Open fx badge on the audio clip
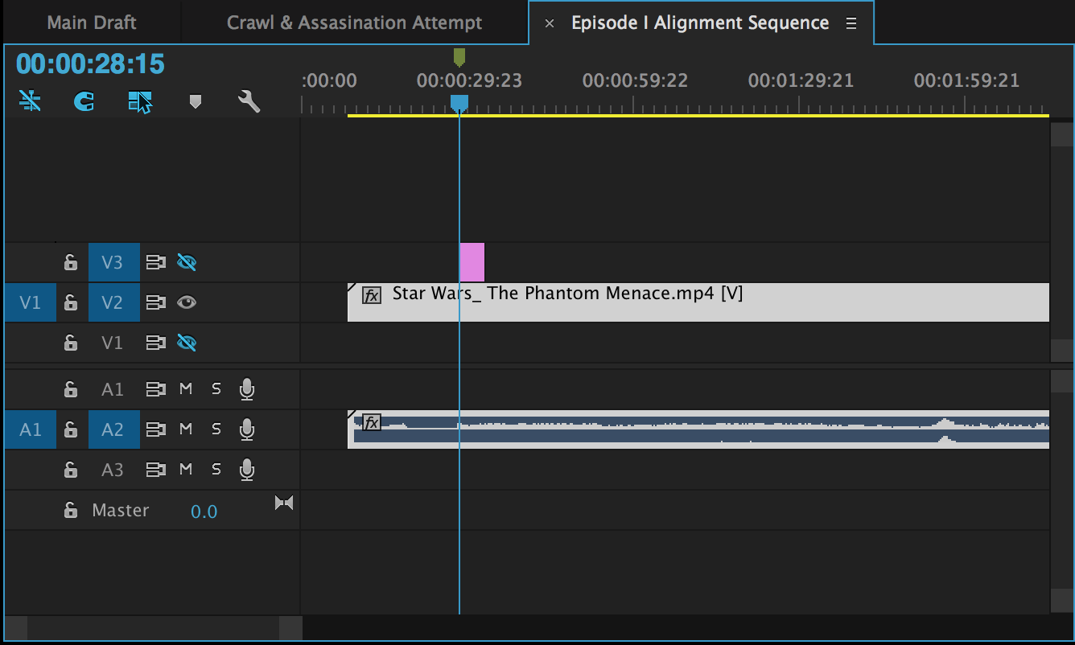The height and width of the screenshot is (645, 1075). pos(372,422)
